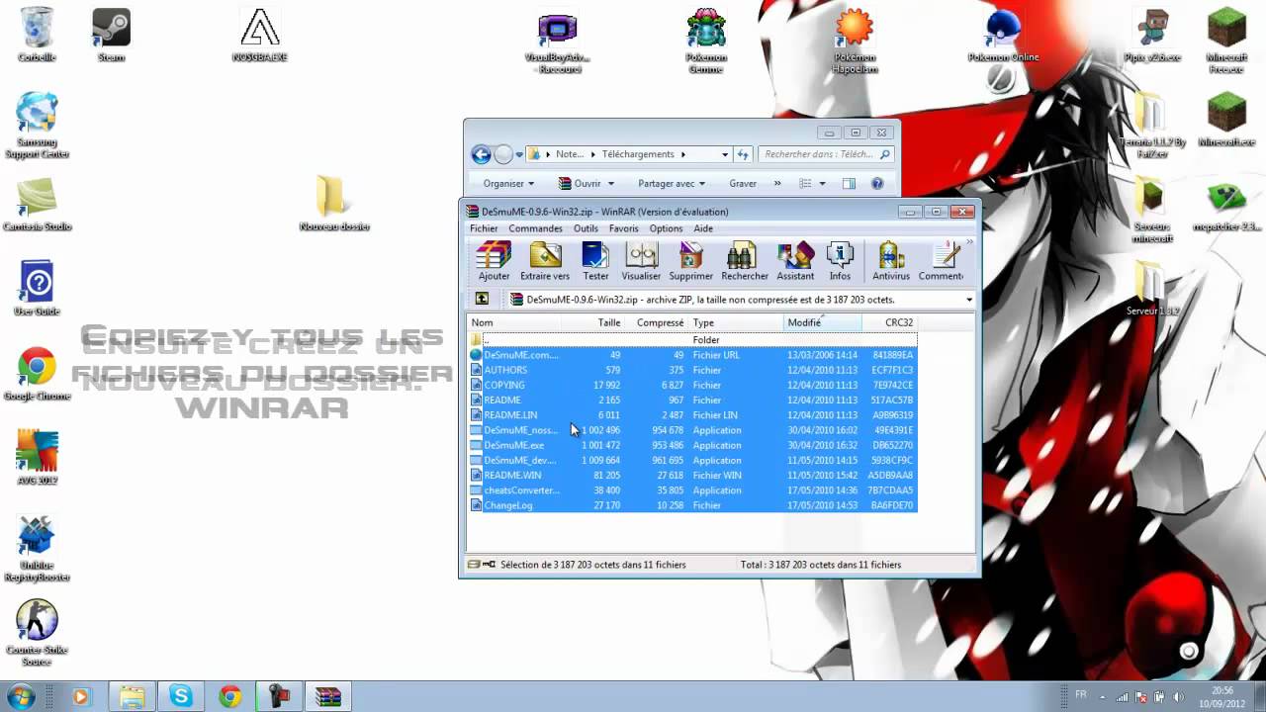
Task: Click the up one level folder icon
Action: pyautogui.click(x=482, y=299)
